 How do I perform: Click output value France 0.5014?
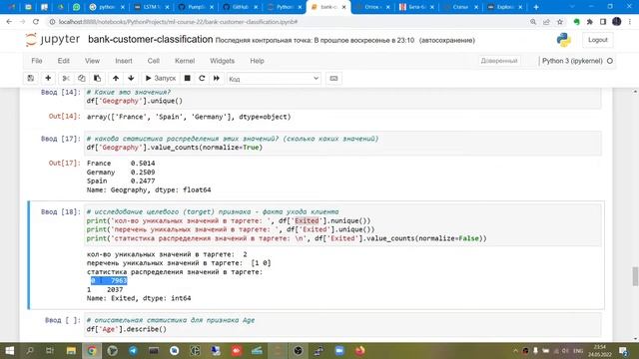tap(121, 163)
